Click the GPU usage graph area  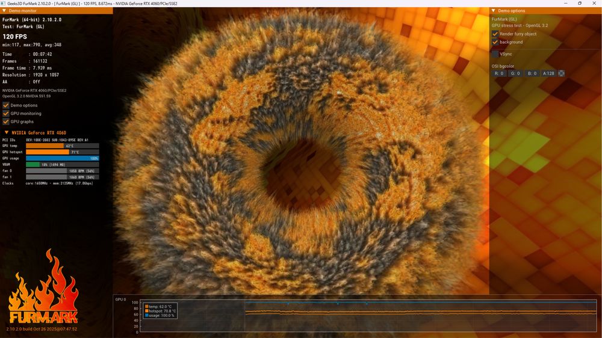(368, 316)
